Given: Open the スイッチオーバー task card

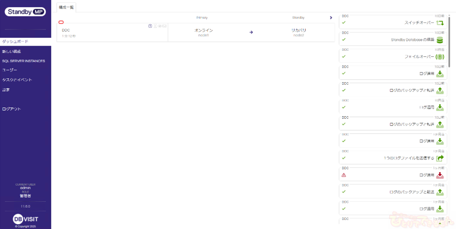Looking at the screenshot, I should [393, 22].
